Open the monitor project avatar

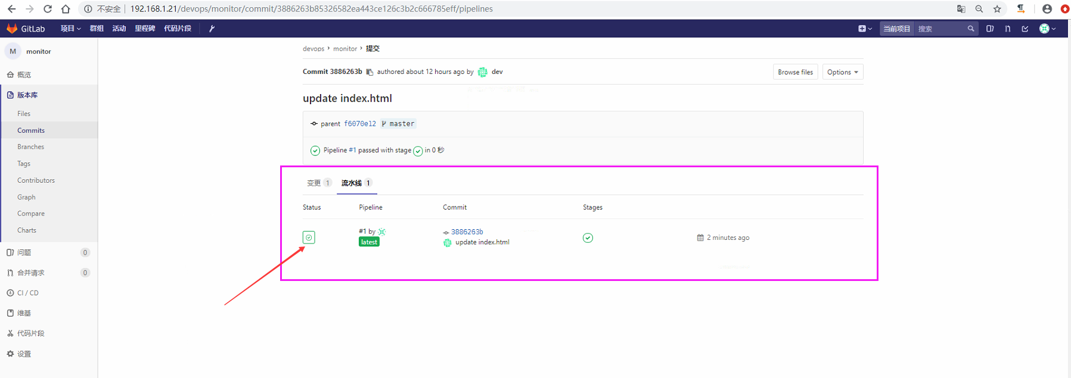(x=13, y=51)
